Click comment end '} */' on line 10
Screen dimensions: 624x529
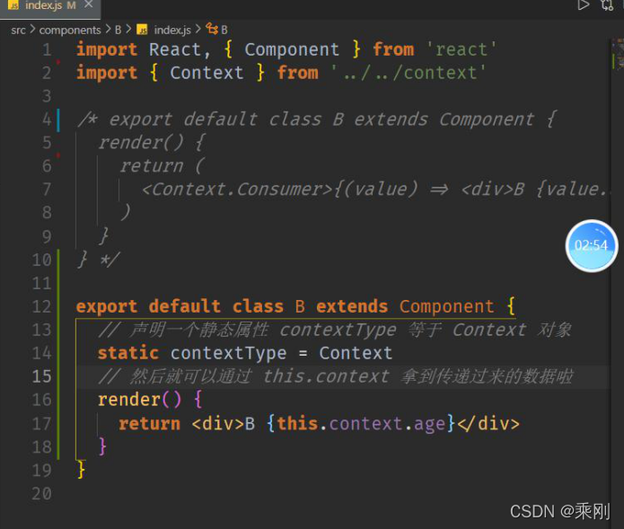click(98, 260)
